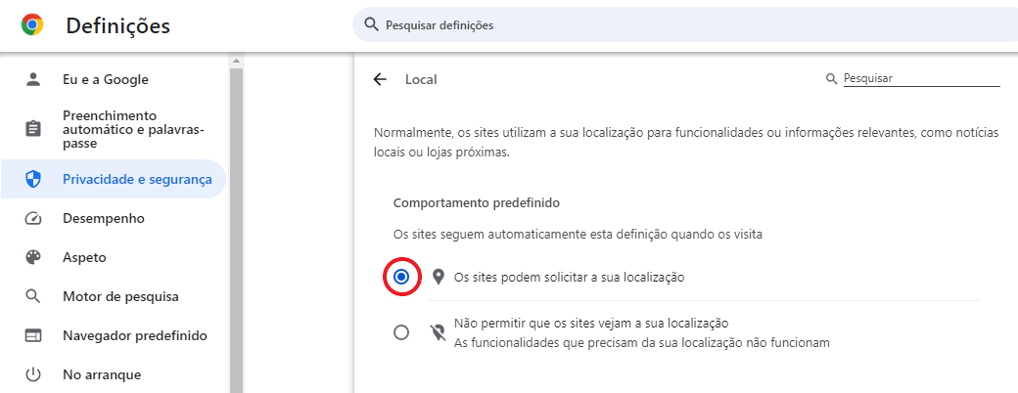Screen dimensions: 1018x393
Task: Click the speedometer icon for Desempenho
Action: tap(32, 219)
